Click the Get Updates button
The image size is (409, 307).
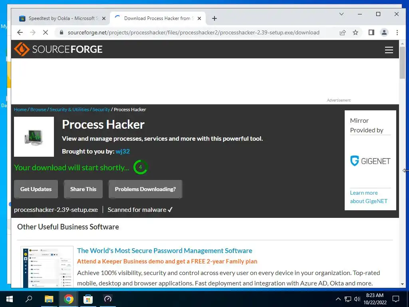(36, 189)
